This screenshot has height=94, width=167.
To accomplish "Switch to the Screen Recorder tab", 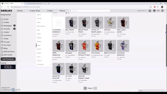I will [35, 3].
